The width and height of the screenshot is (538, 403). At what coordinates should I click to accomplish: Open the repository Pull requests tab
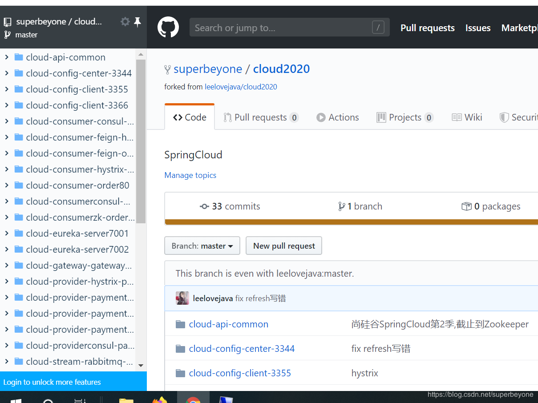[x=261, y=117]
